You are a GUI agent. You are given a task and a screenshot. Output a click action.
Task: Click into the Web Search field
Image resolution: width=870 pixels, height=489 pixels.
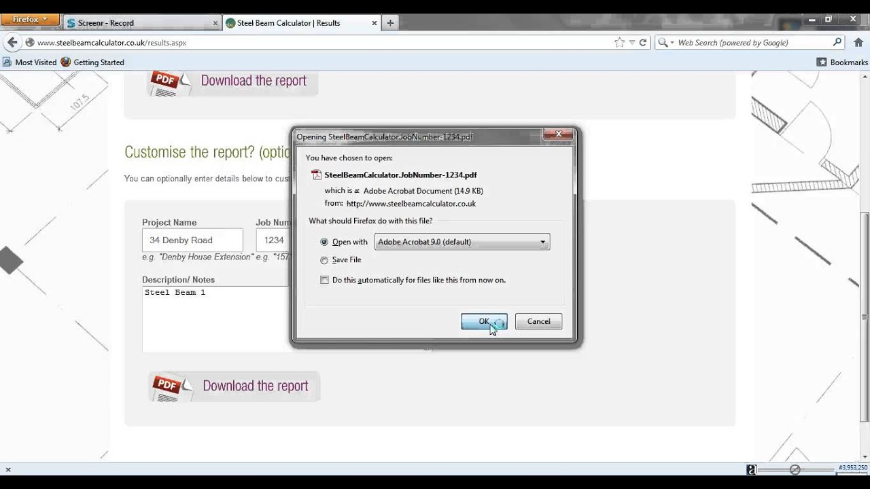click(x=753, y=42)
